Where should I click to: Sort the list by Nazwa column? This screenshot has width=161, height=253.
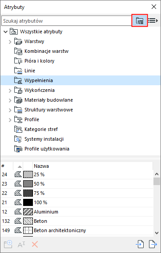click(93, 166)
